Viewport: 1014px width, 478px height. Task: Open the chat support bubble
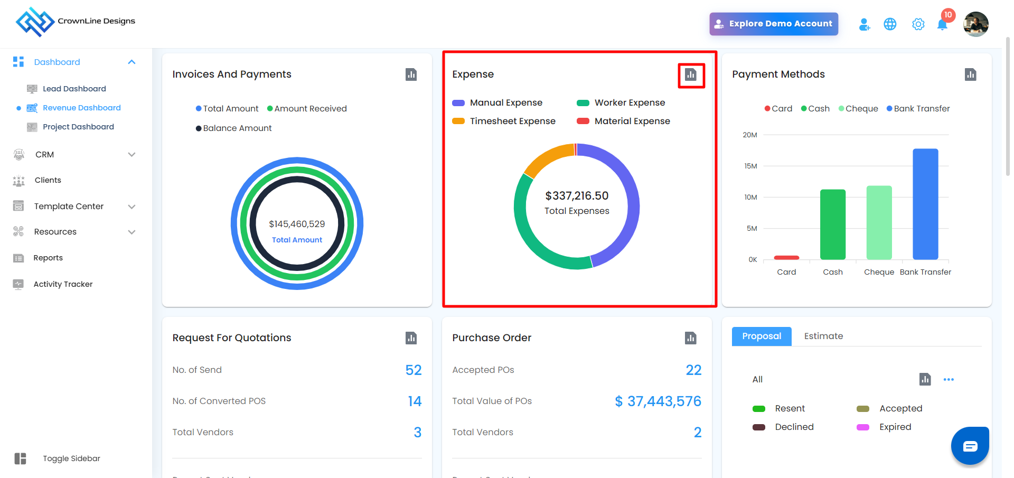tap(970, 446)
